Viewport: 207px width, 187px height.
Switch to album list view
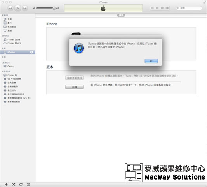coord(157,8)
